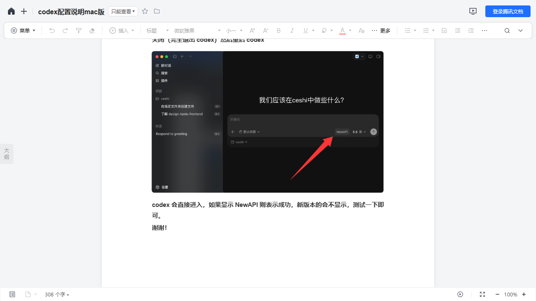
Task: Insert bulleted list
Action: [407, 31]
